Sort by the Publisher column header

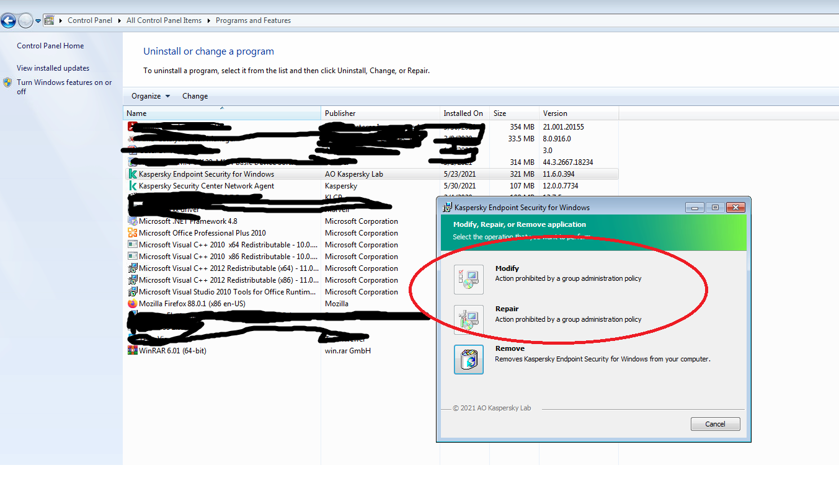coord(380,113)
